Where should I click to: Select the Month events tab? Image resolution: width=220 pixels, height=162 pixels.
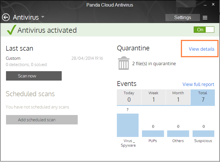pyautogui.click(x=178, y=97)
